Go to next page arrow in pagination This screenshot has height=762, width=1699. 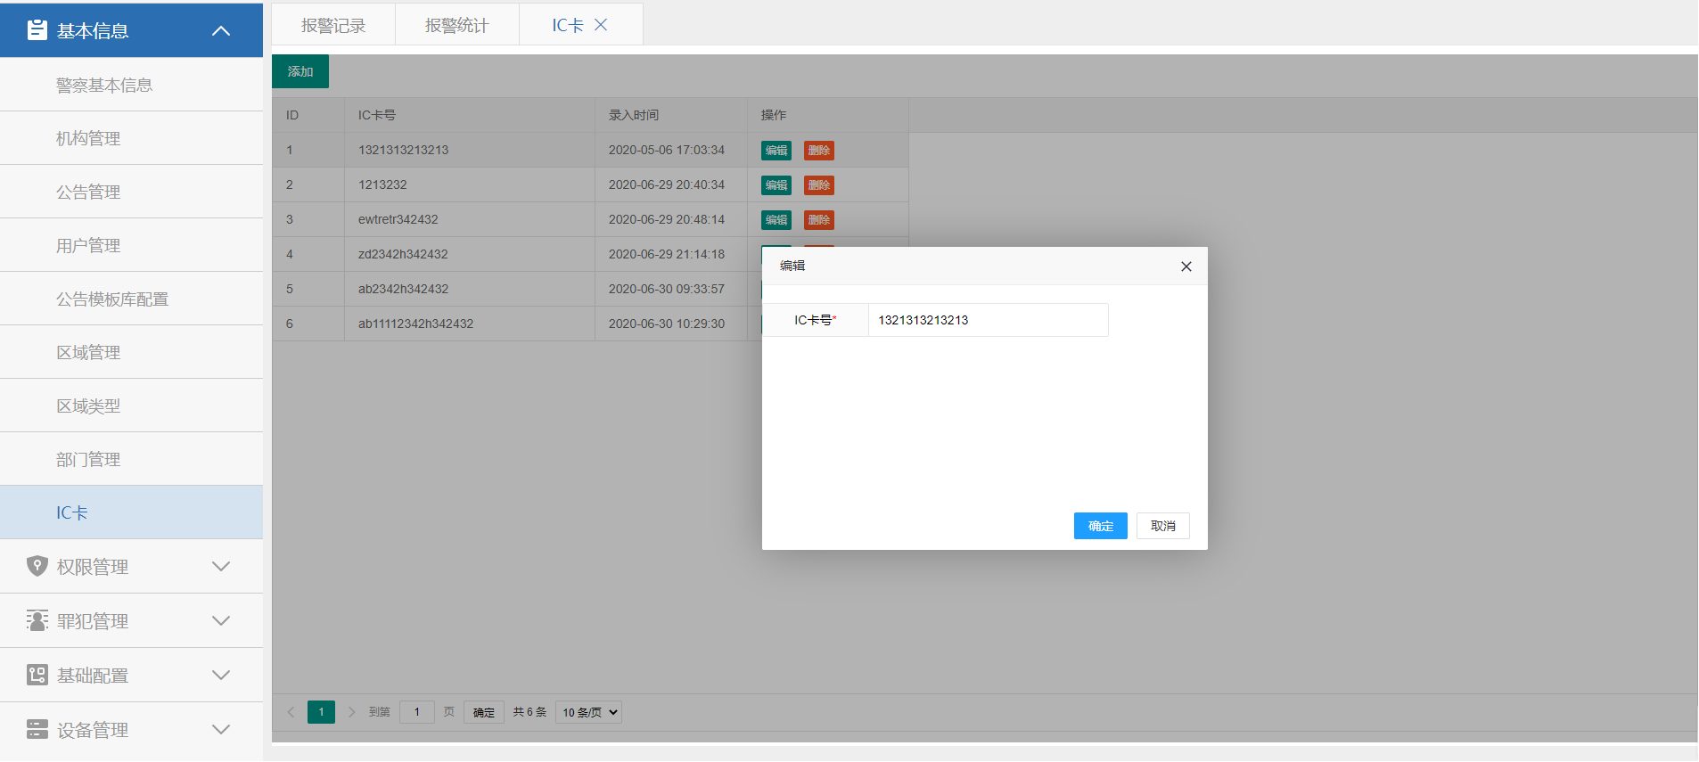[351, 712]
